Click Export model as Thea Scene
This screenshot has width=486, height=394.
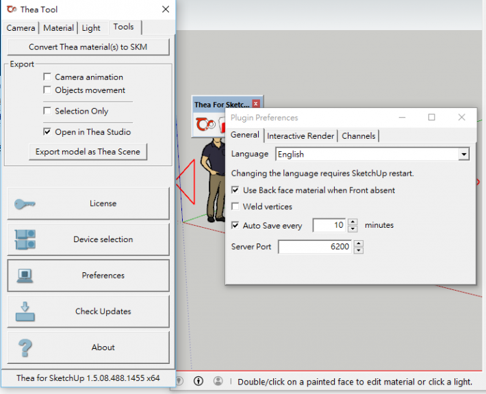(x=88, y=151)
